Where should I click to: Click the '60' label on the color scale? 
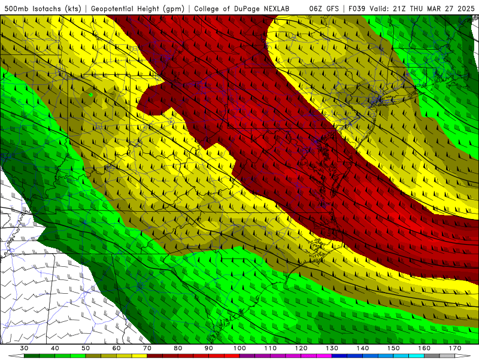[x=116, y=348]
